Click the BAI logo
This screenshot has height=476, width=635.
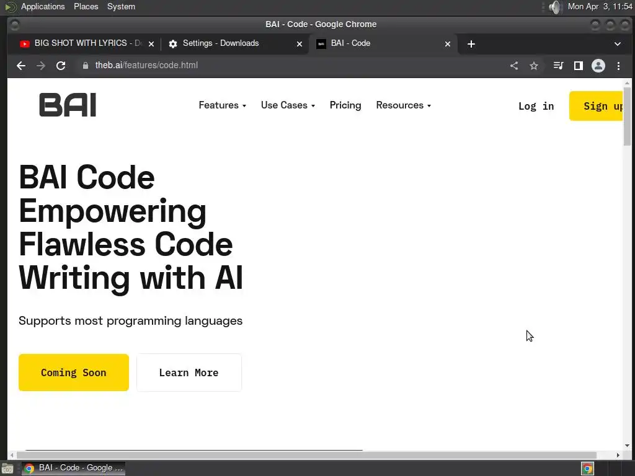tap(68, 105)
